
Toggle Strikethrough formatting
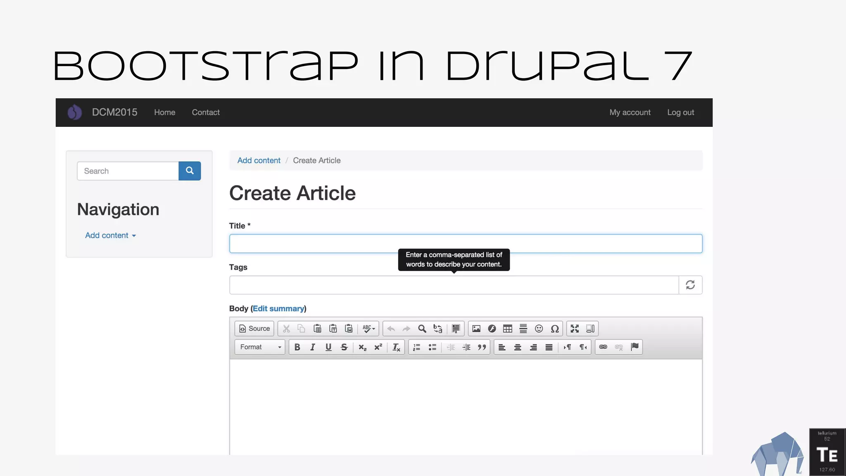[344, 347]
